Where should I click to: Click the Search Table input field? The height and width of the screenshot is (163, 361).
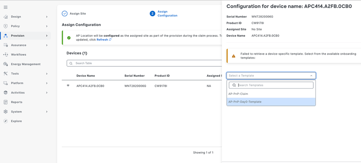pos(144,63)
